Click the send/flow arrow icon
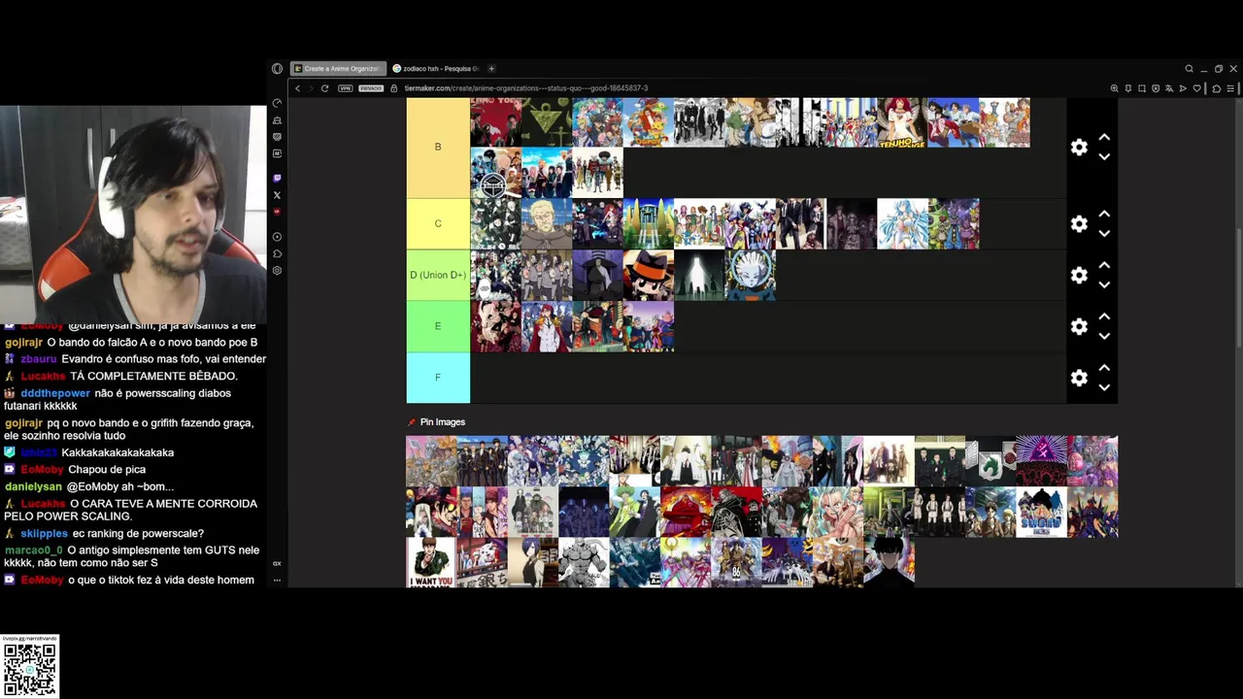This screenshot has width=1243, height=699. pyautogui.click(x=1183, y=88)
